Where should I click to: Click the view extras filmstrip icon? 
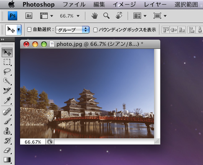[x=44, y=16]
